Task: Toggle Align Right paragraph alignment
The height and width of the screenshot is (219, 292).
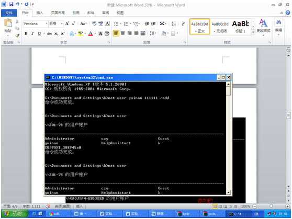Action: click(x=129, y=33)
